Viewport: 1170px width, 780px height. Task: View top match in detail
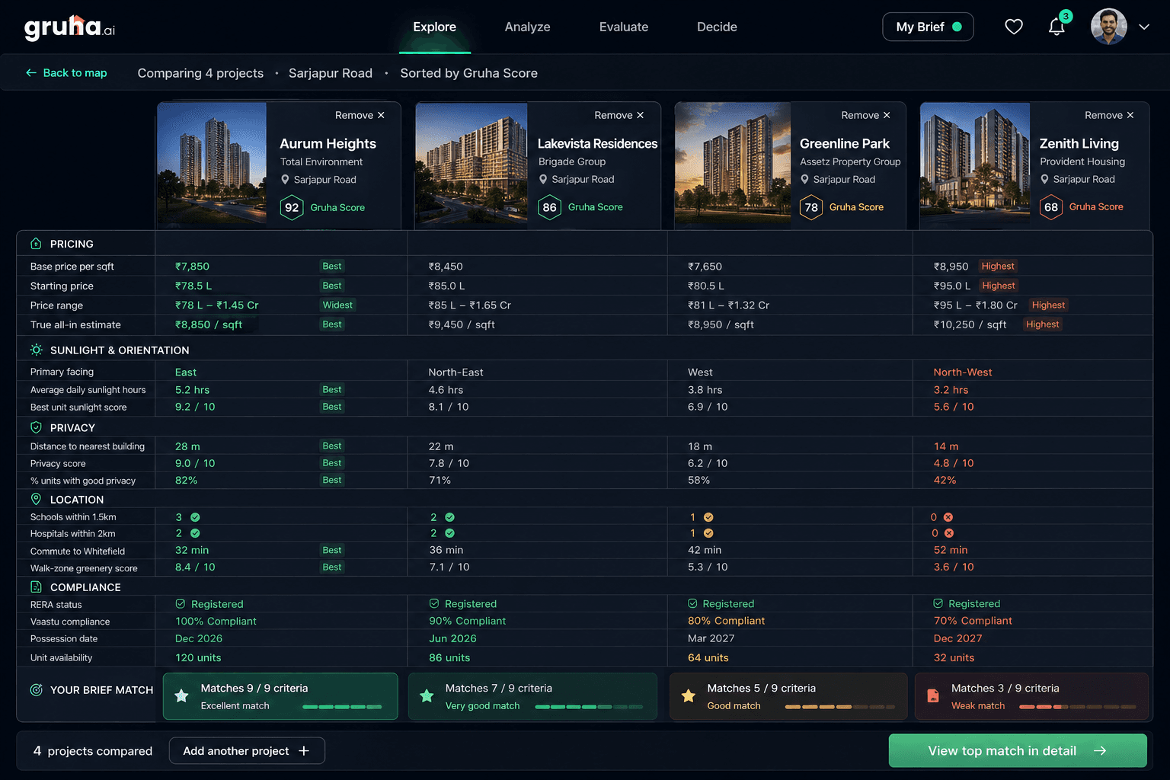pyautogui.click(x=1018, y=751)
